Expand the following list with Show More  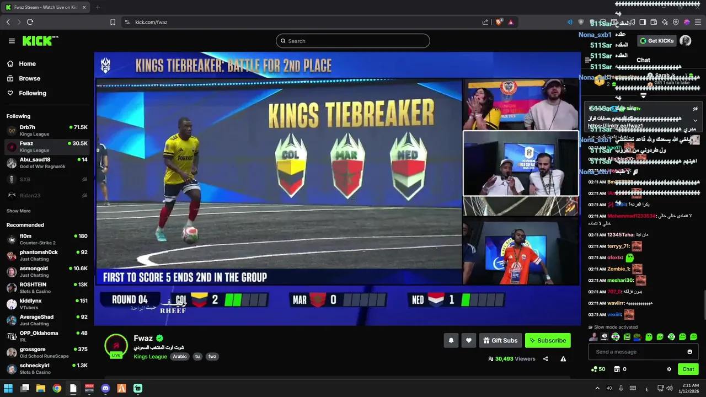click(19, 211)
